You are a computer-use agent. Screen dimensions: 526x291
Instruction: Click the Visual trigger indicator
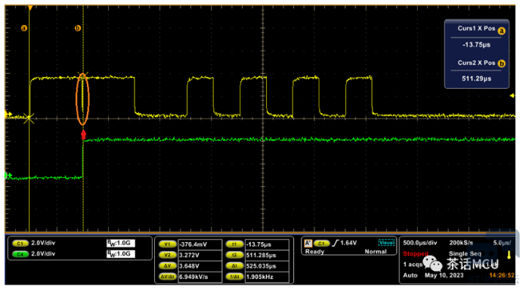[x=386, y=243]
